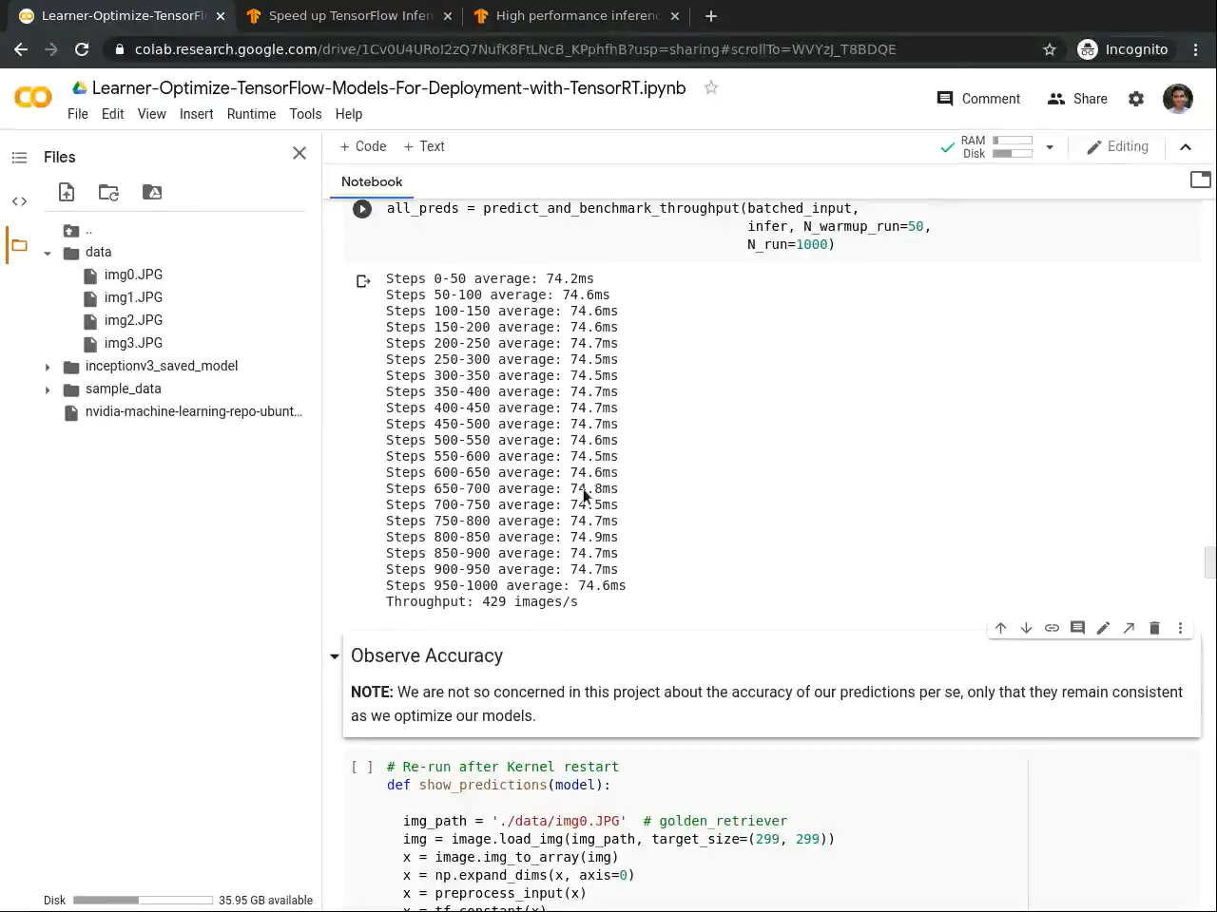Delete the Observe Accuracy cell

click(1154, 628)
